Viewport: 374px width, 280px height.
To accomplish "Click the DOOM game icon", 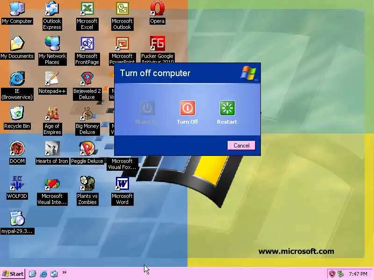I will tap(17, 148).
